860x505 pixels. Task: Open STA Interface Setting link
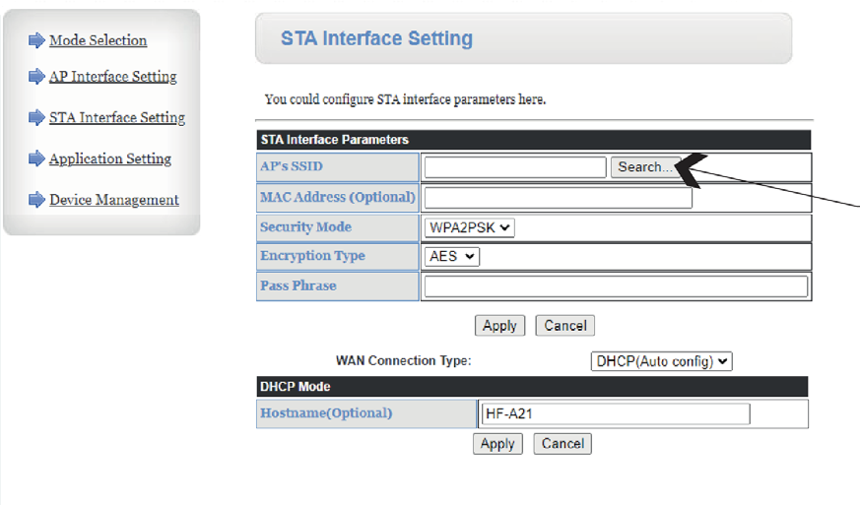pyautogui.click(x=116, y=118)
